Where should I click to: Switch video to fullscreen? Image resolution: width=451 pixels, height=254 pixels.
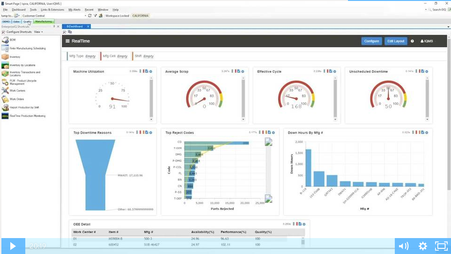click(441, 246)
